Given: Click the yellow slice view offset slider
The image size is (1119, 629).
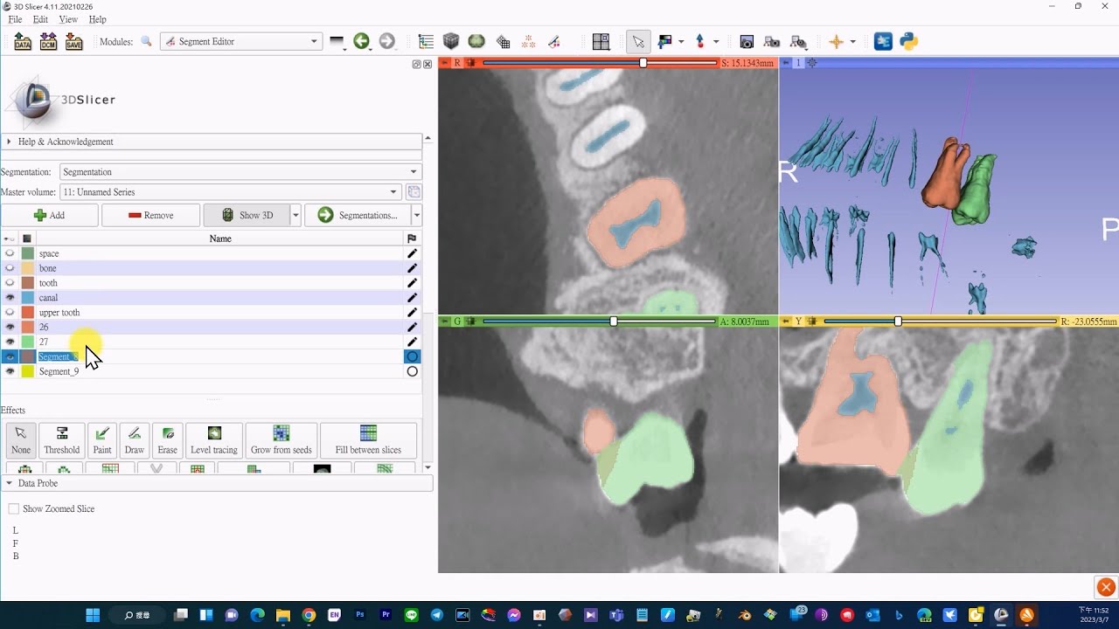Looking at the screenshot, I should tap(940, 321).
